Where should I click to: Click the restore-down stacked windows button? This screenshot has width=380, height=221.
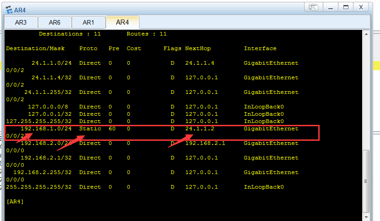(314, 7)
